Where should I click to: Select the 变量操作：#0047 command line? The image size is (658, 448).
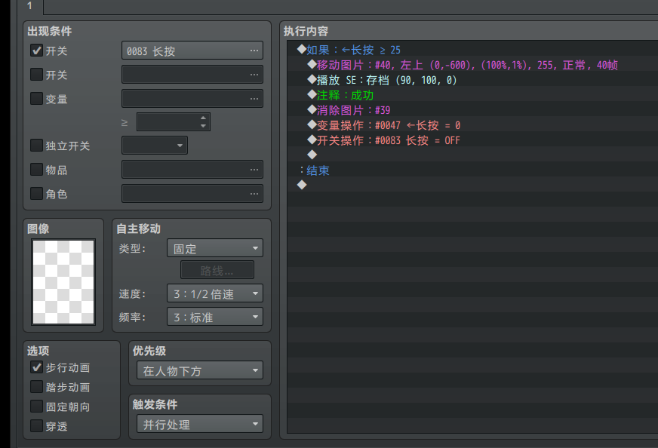472,125
